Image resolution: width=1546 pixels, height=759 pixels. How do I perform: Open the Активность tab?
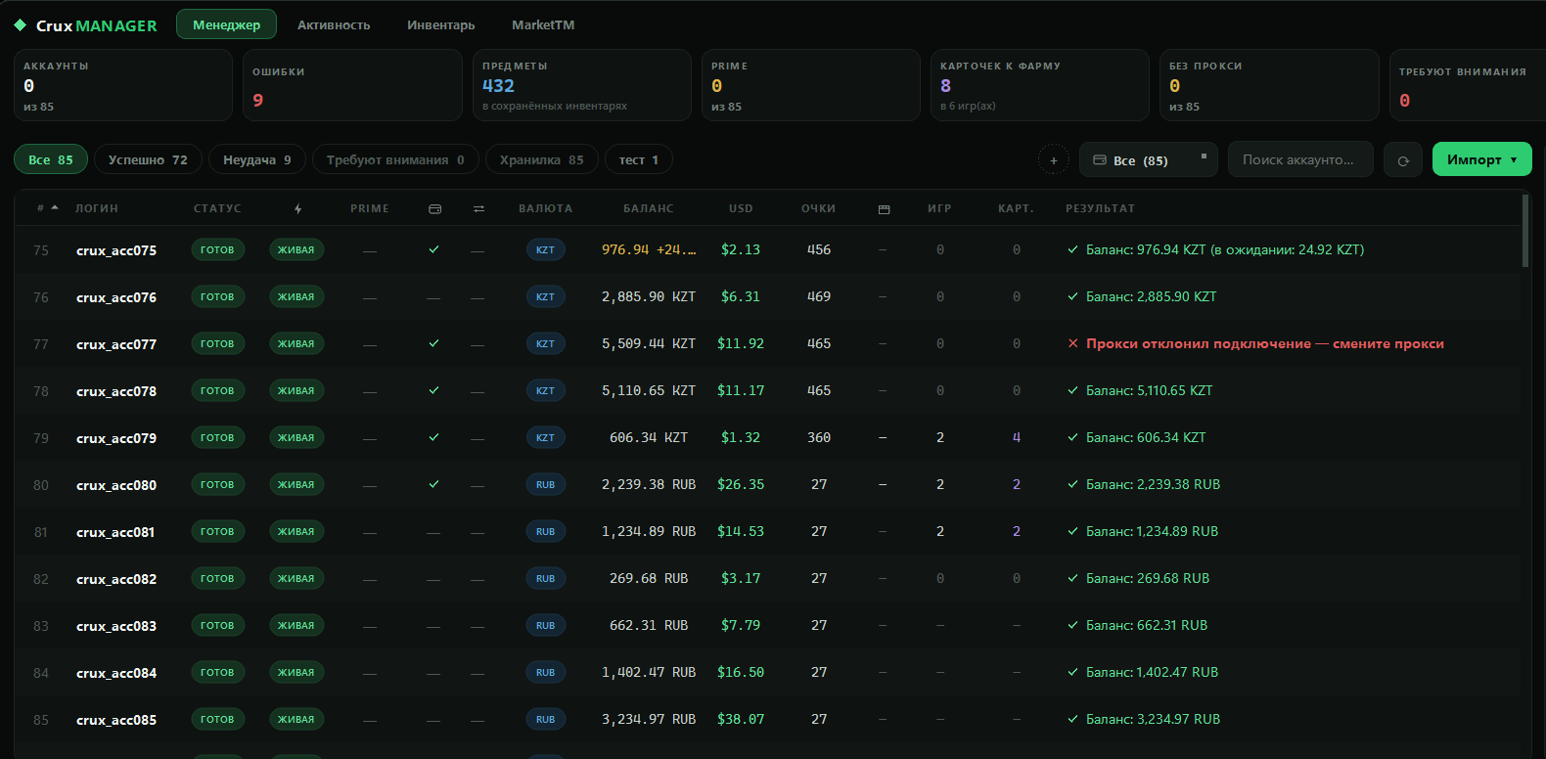[334, 24]
